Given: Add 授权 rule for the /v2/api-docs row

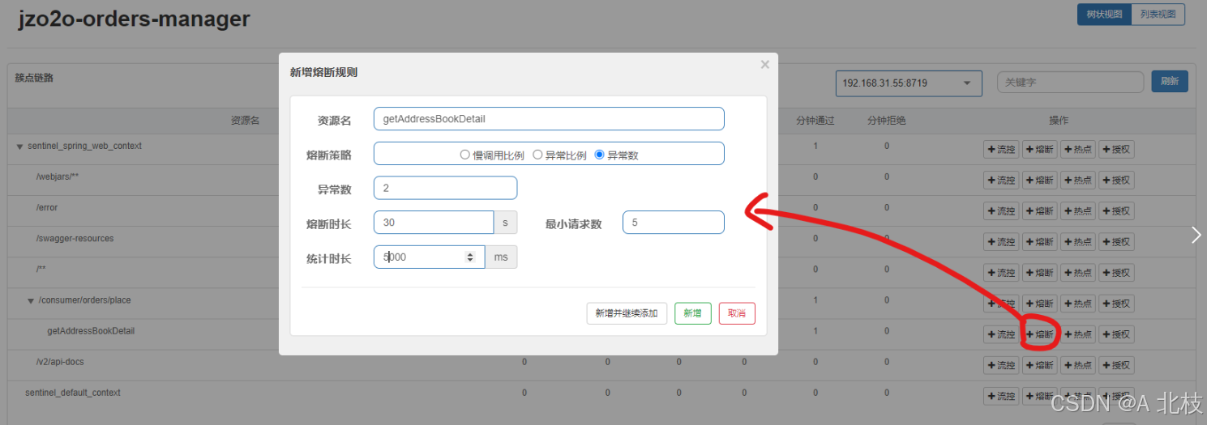Looking at the screenshot, I should (1116, 364).
